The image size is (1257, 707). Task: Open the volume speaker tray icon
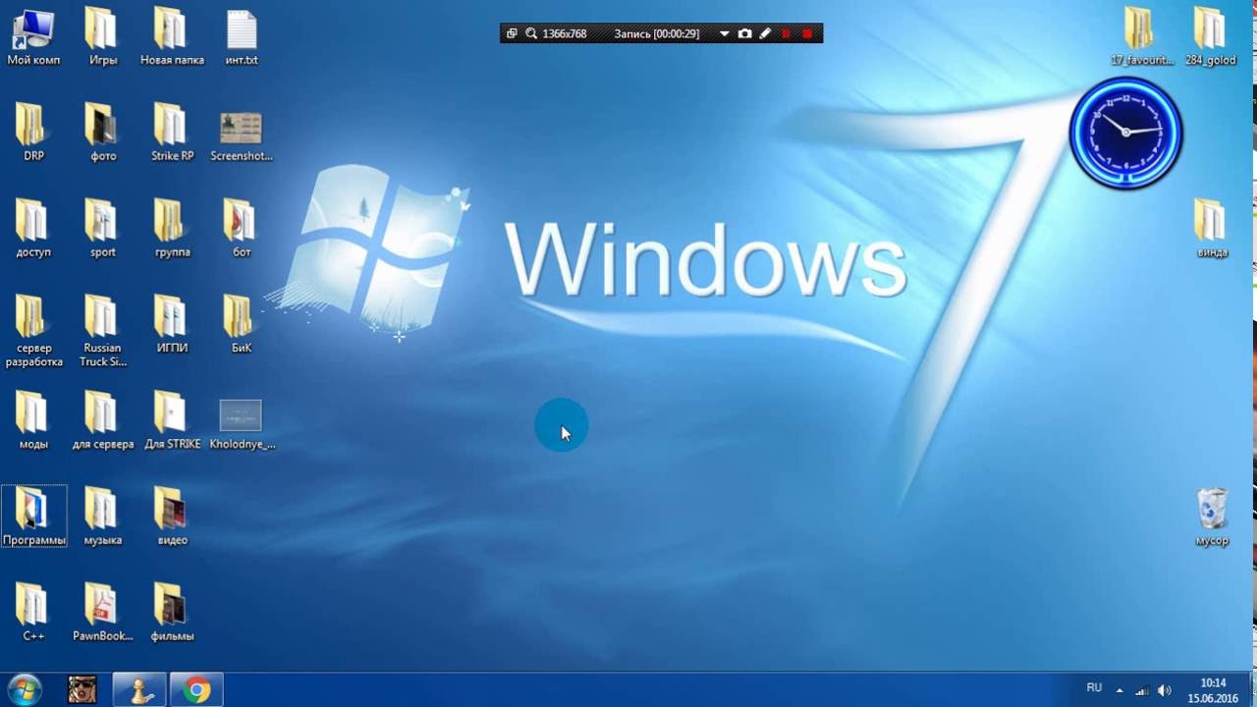coord(1165,690)
